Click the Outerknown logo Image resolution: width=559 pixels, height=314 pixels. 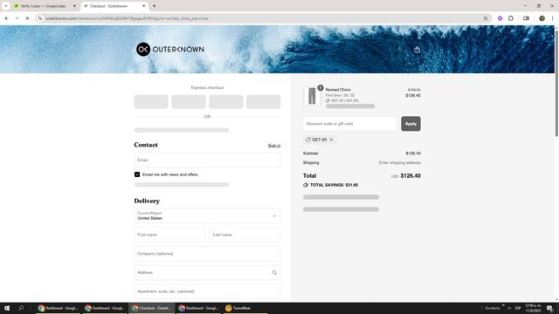(170, 49)
